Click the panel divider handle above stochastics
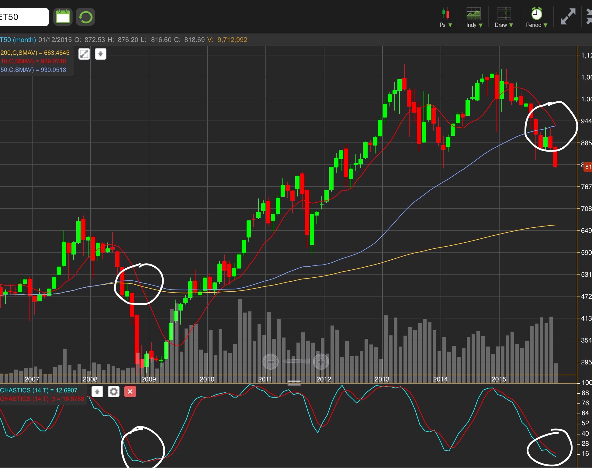 click(294, 383)
